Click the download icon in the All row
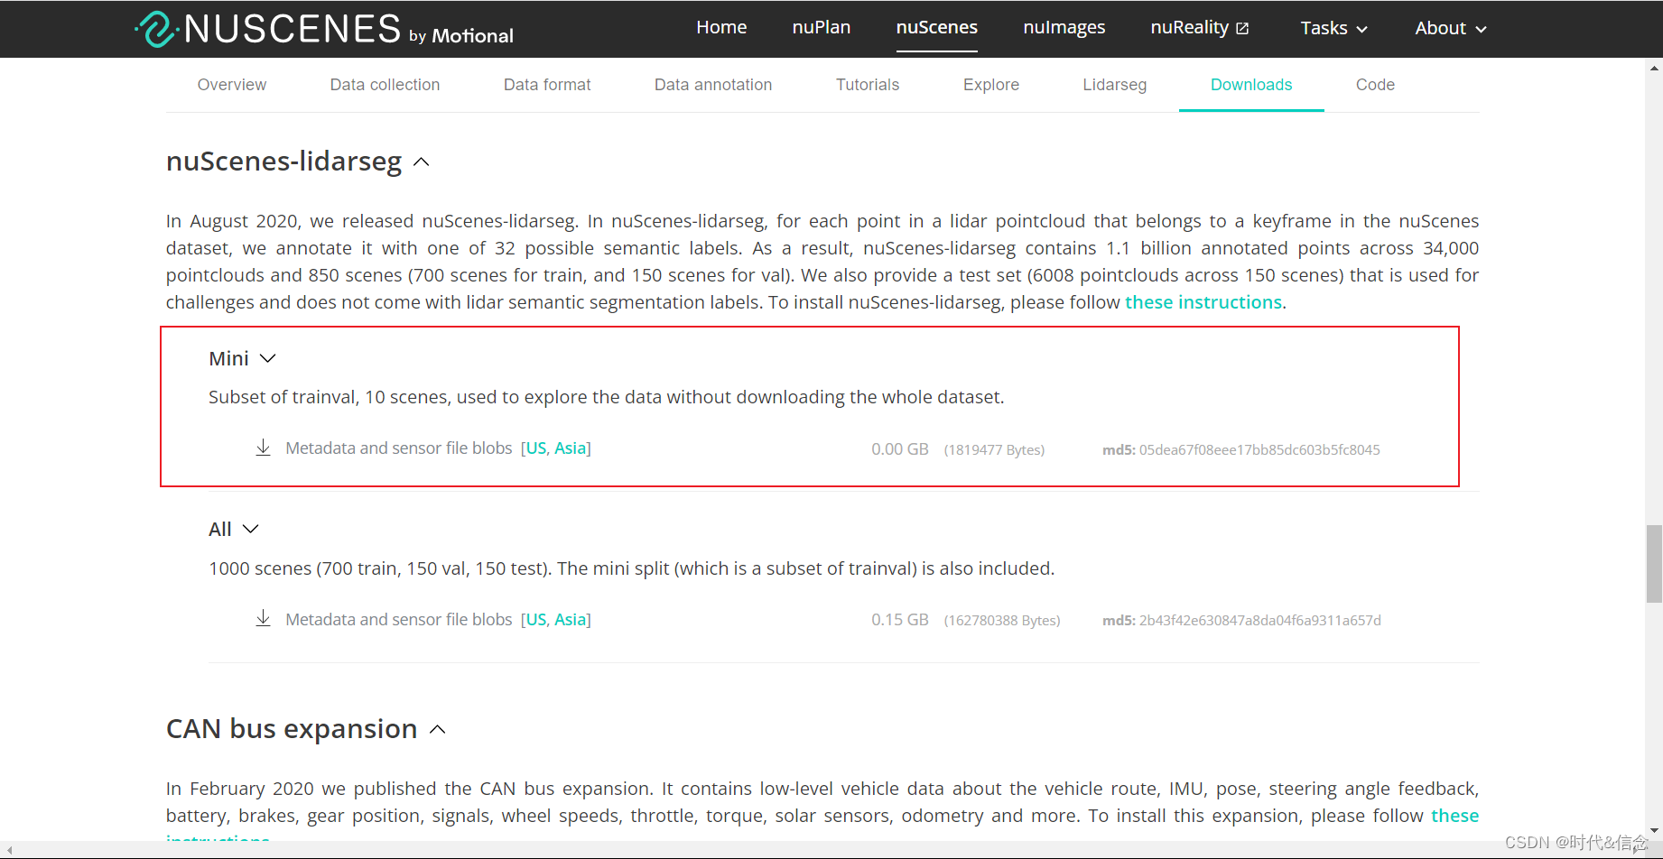The width and height of the screenshot is (1663, 859). point(263,619)
